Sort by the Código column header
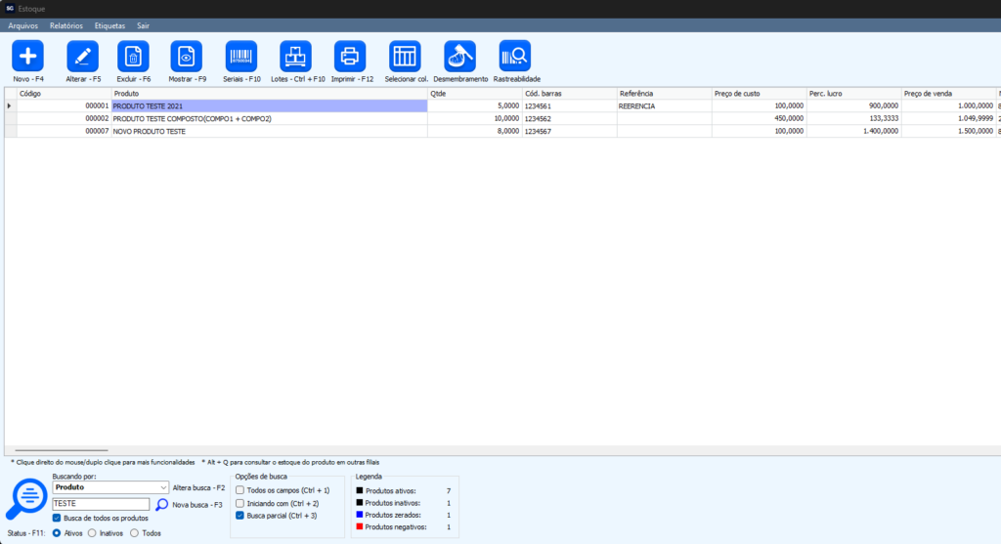 click(64, 93)
